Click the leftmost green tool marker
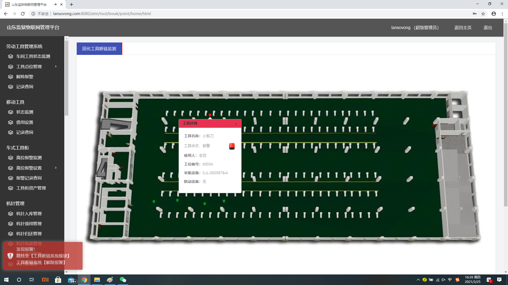Viewport: 508px width, 285px height. (154, 202)
